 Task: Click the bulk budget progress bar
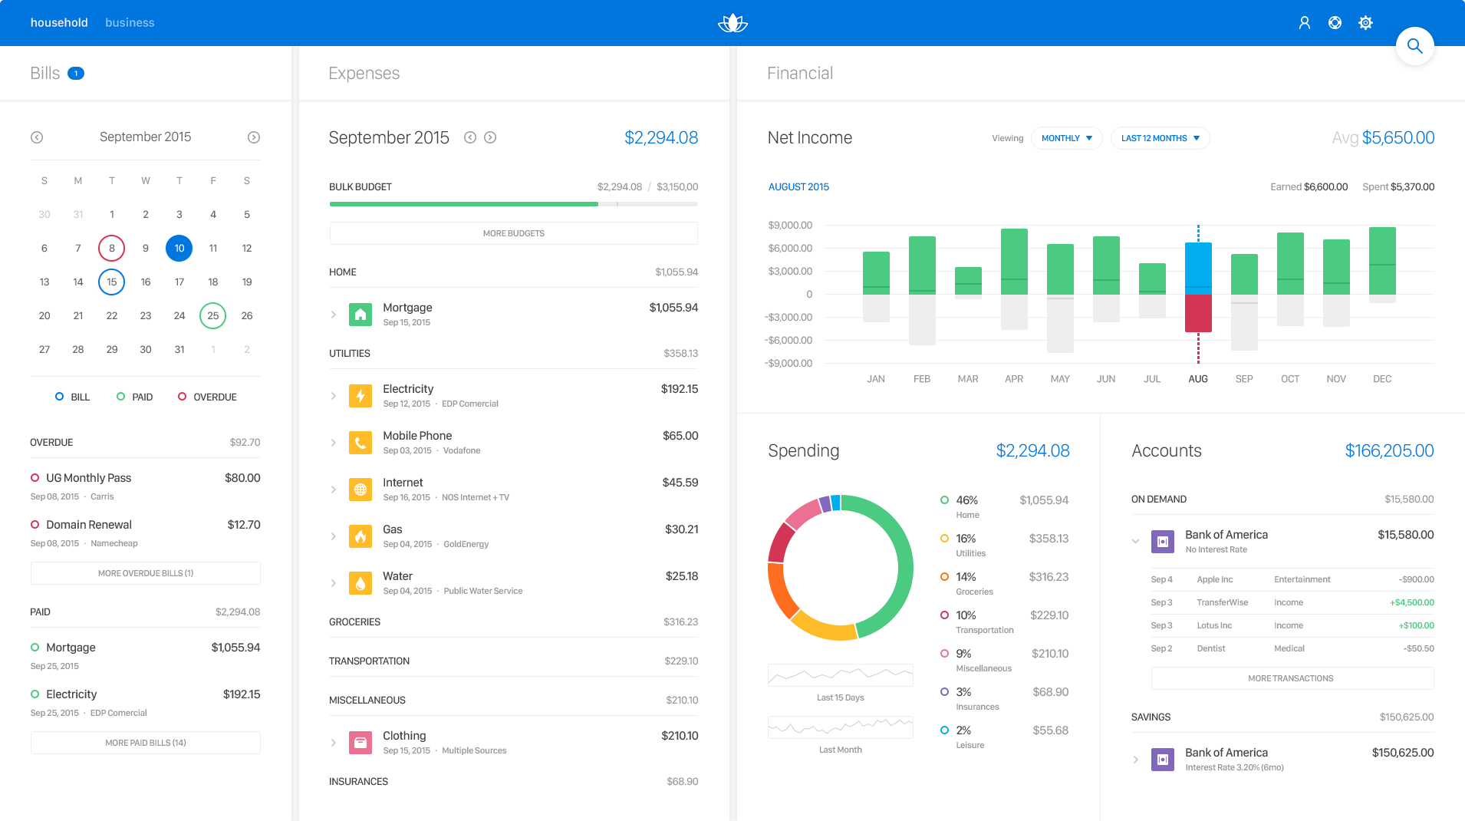coord(514,204)
